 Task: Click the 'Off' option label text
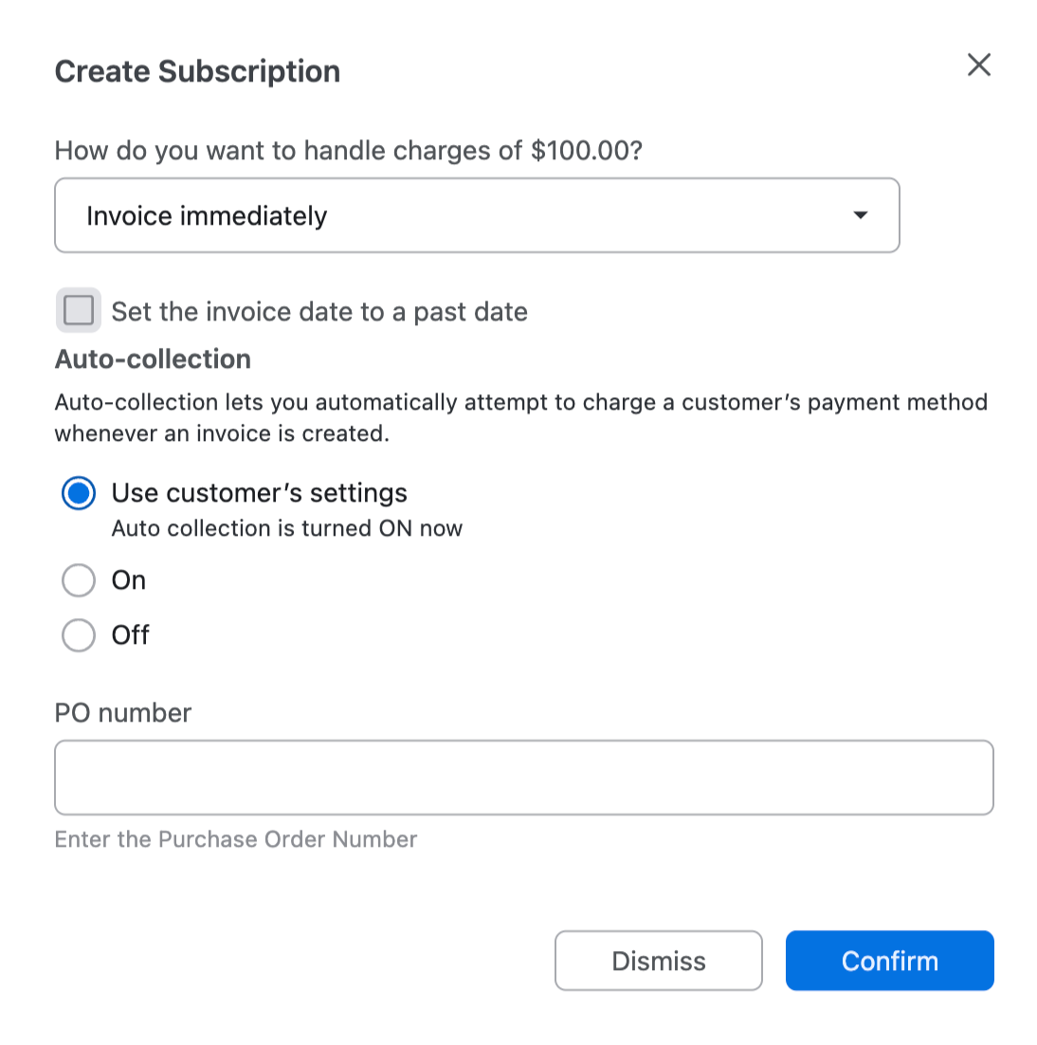[x=131, y=635]
